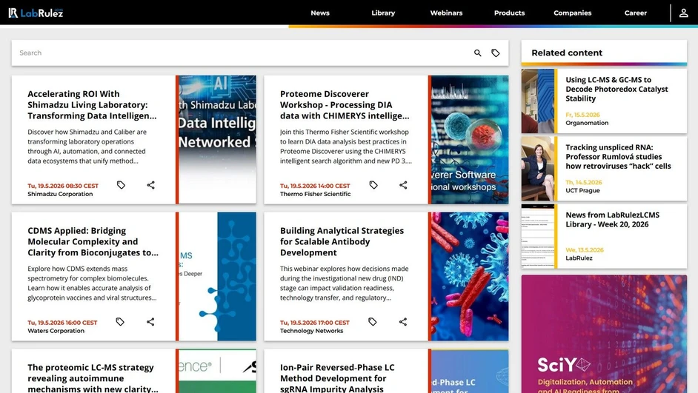This screenshot has height=393, width=698.
Task: Share the Proteome Discoverer Workshop webinar
Action: [x=403, y=185]
